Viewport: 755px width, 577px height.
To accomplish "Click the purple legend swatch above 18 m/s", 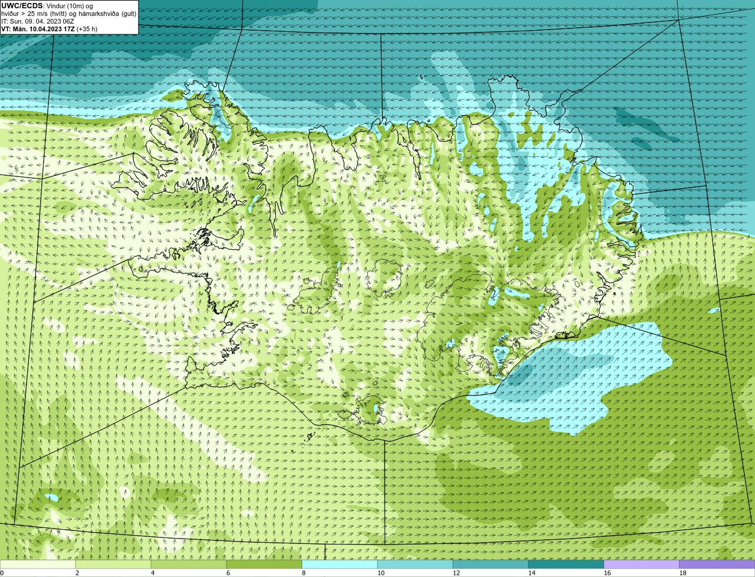I will 717,565.
